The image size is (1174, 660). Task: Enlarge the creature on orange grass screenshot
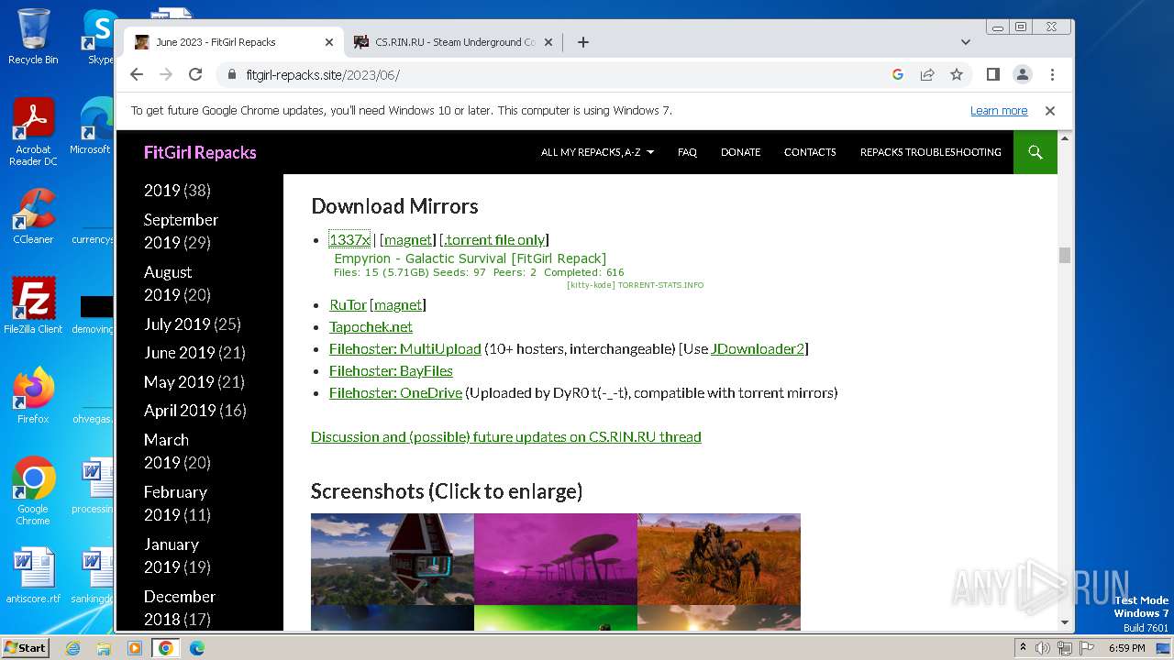click(719, 559)
